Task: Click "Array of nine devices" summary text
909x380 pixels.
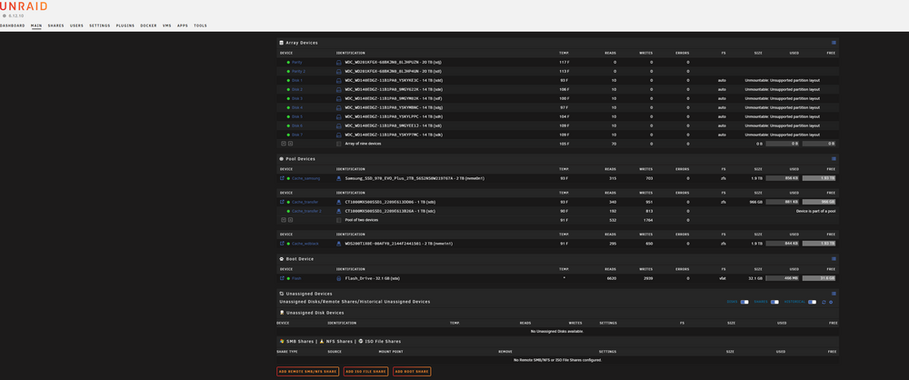Action: [363, 144]
